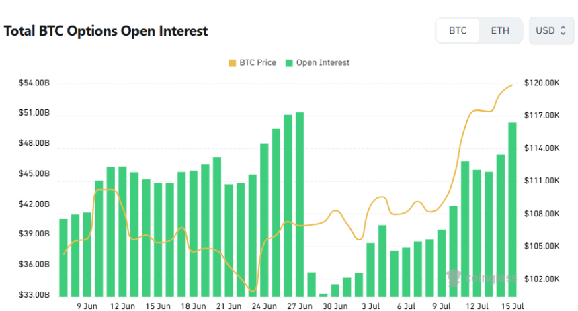This screenshot has height=311, width=578.
Task: Click the coinglass watermark text
Action: pyautogui.click(x=491, y=278)
